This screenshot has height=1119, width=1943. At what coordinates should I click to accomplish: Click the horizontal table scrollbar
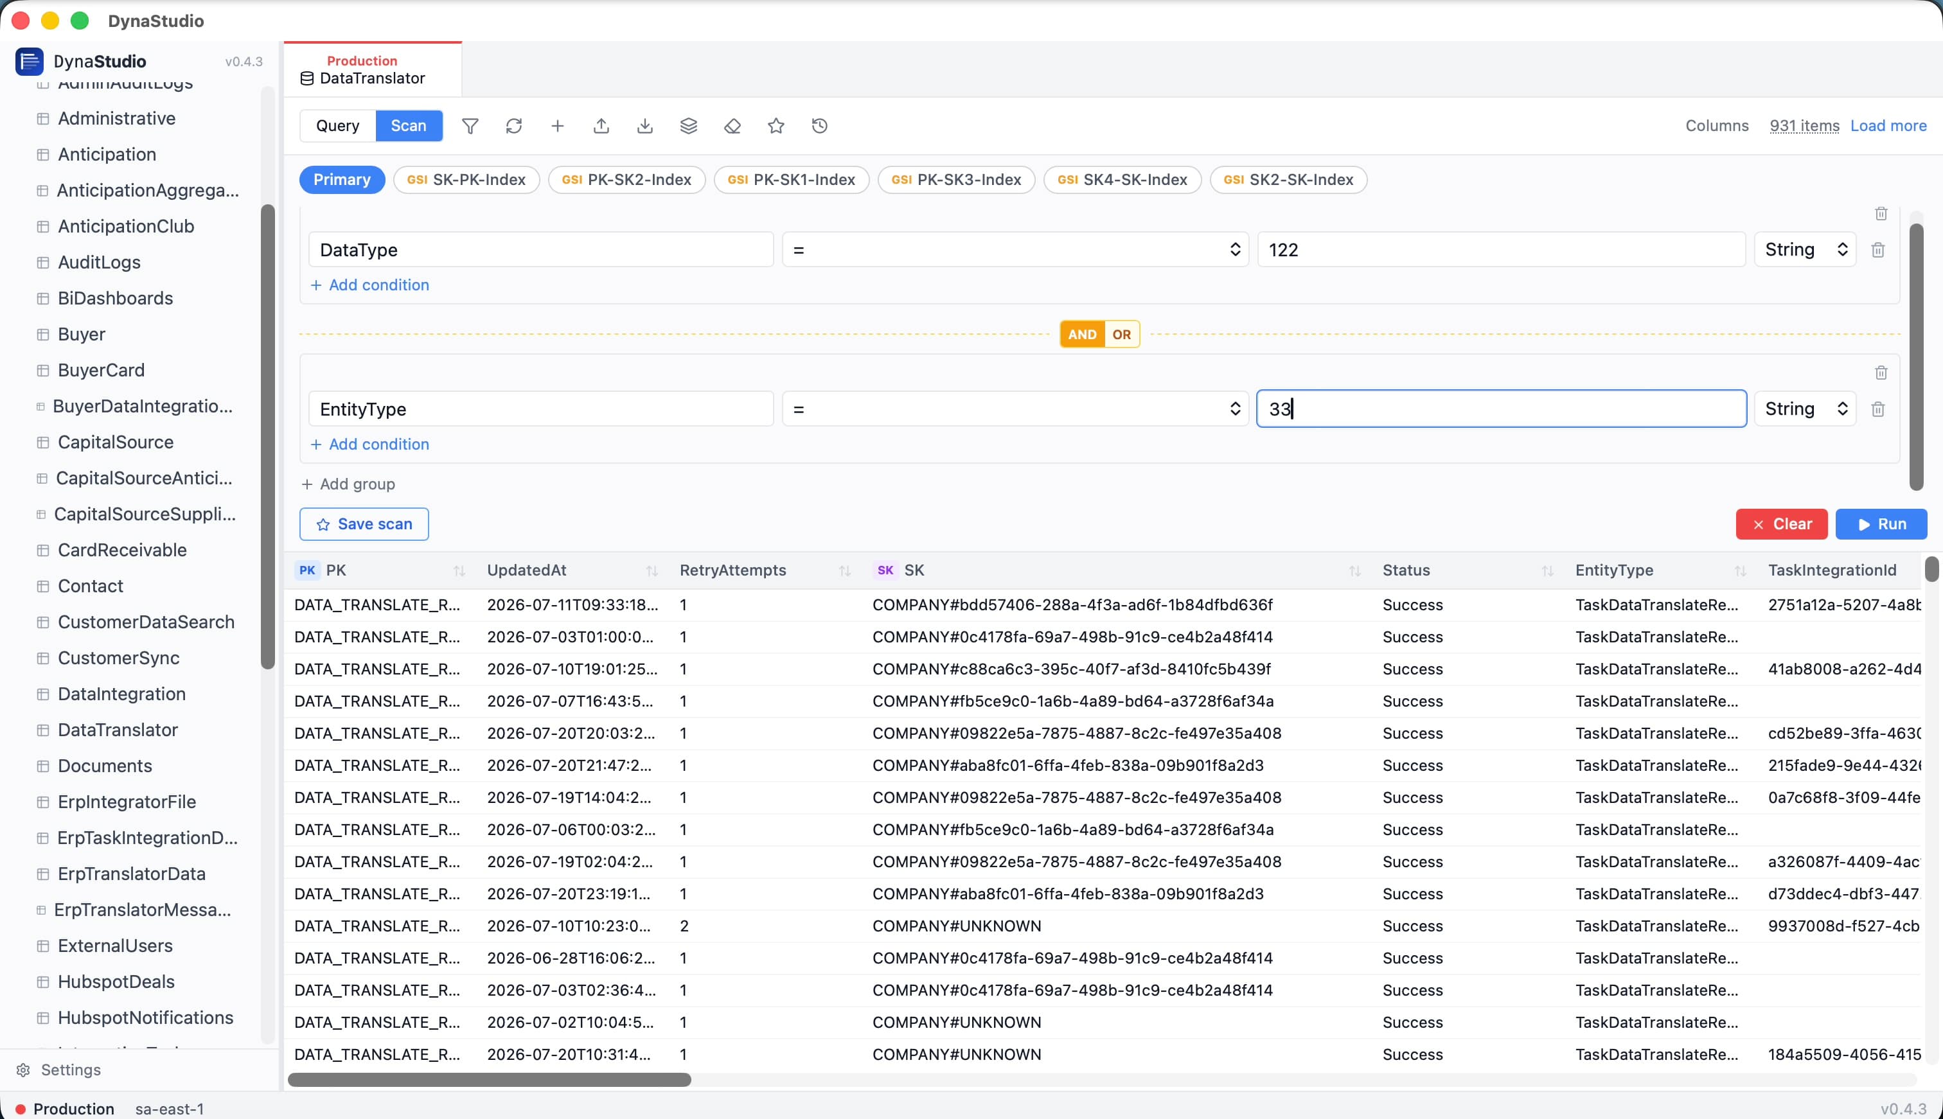489,1080
